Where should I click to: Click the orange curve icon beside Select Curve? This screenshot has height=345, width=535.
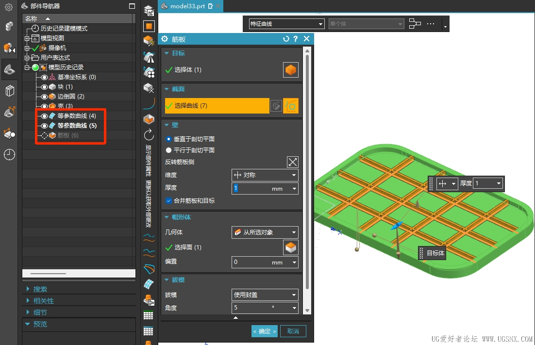pos(291,106)
